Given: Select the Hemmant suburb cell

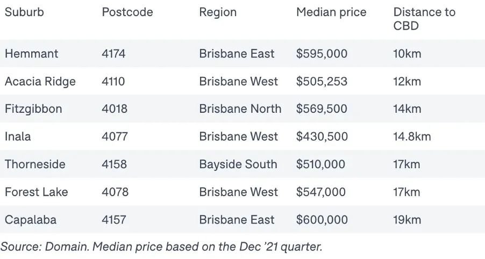Looking at the screenshot, I should 31,54.
